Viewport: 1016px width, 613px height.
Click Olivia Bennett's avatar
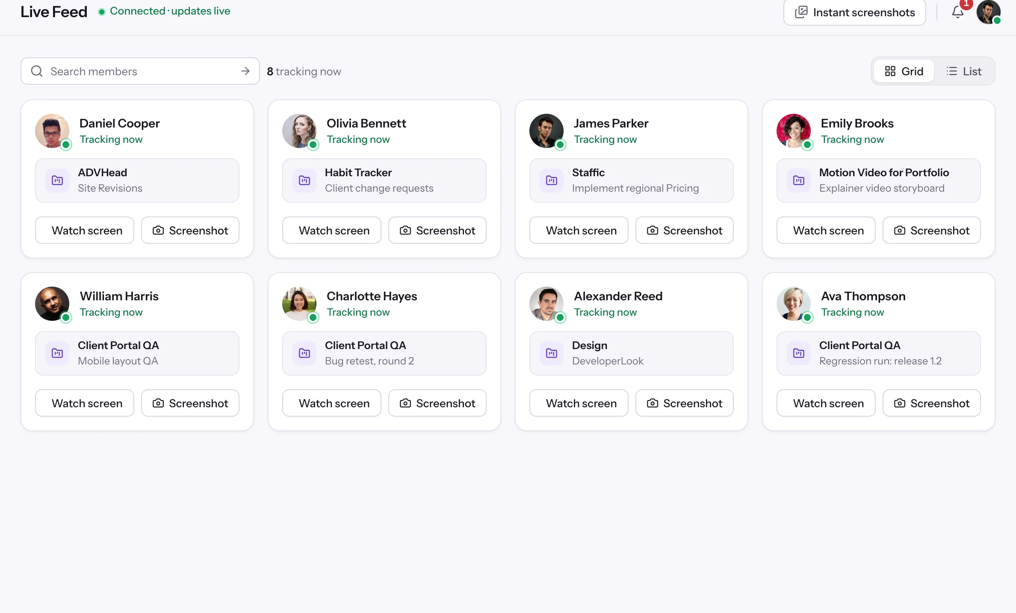(299, 131)
